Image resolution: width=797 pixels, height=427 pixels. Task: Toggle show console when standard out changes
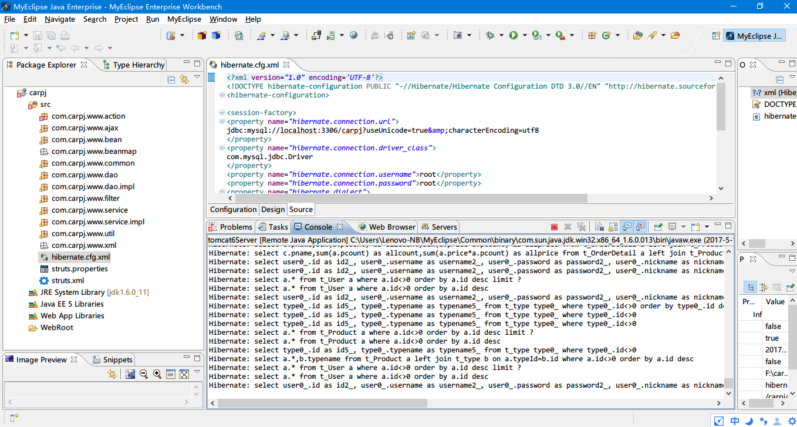(627, 227)
